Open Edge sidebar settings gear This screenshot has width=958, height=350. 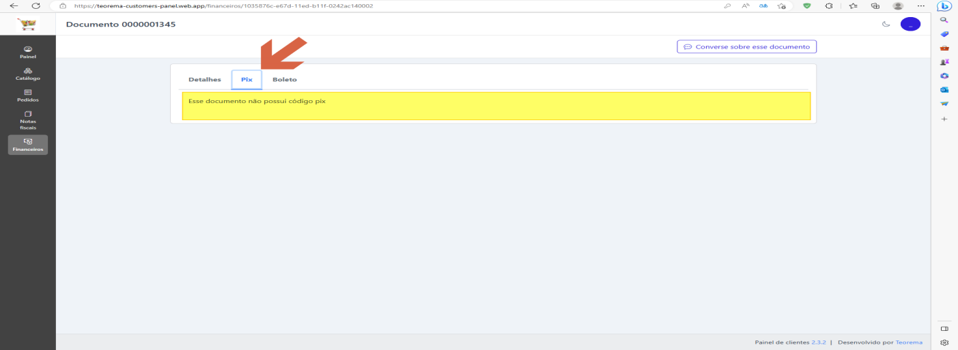tap(944, 342)
